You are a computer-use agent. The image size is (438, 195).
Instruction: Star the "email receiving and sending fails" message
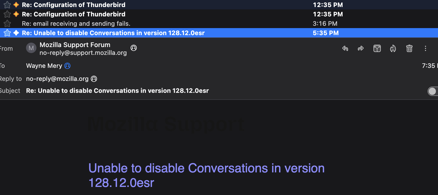click(x=7, y=24)
